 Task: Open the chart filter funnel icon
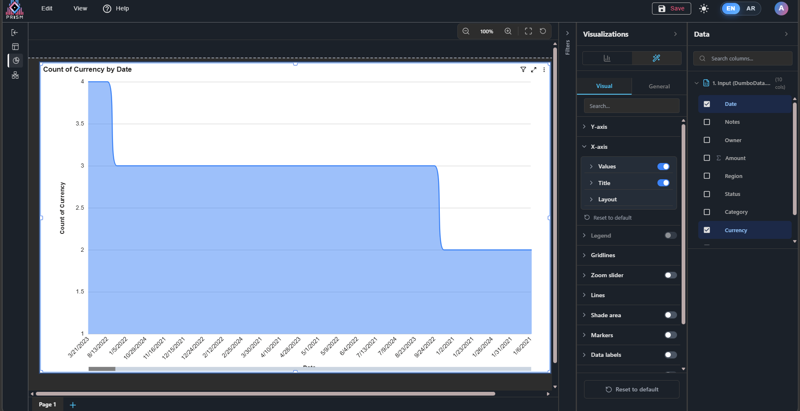tap(523, 70)
